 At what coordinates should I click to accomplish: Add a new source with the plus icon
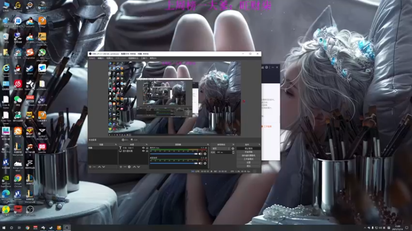pos(121,167)
